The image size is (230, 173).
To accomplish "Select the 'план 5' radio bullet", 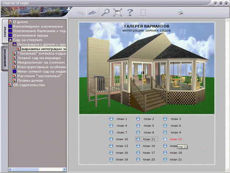I will [138, 125].
